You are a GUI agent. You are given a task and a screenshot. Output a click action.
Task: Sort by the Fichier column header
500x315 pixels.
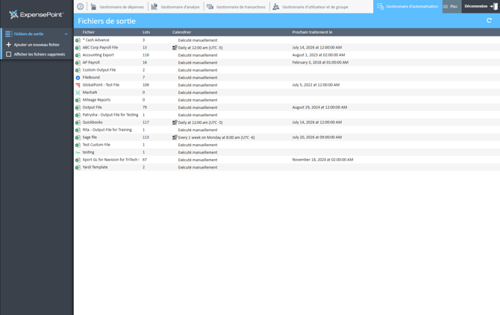click(x=89, y=32)
